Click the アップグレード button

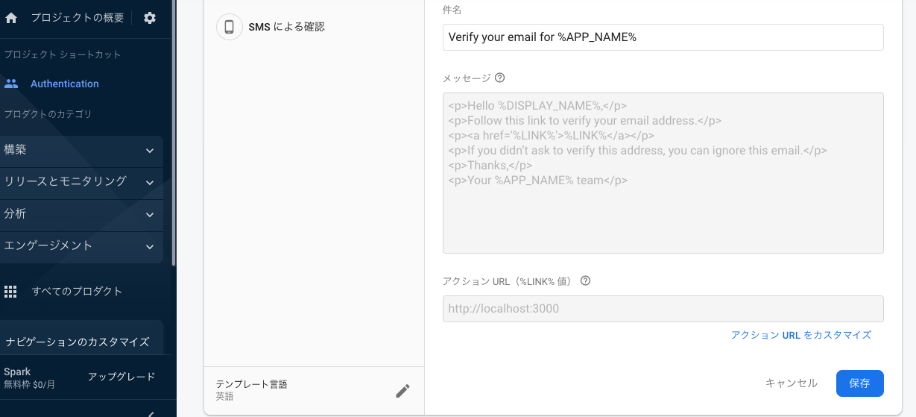pyautogui.click(x=121, y=377)
